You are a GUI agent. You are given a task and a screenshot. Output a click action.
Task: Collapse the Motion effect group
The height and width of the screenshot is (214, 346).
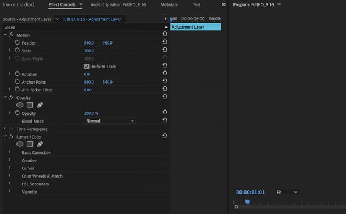click(x=5, y=35)
